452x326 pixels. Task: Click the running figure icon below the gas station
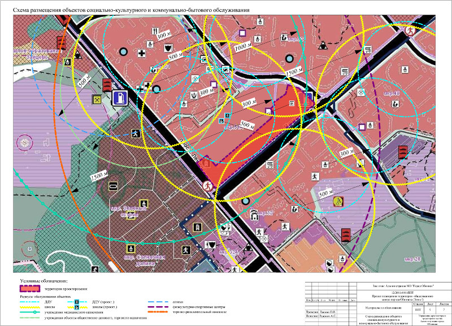coord(136,134)
